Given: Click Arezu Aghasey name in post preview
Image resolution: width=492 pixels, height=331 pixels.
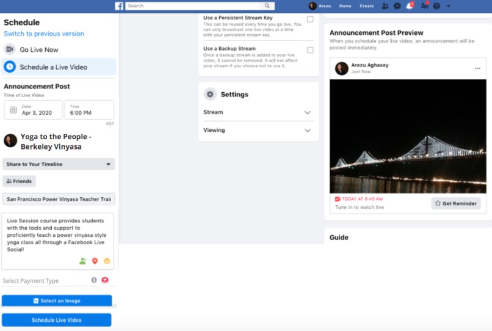Looking at the screenshot, I should click(x=370, y=65).
